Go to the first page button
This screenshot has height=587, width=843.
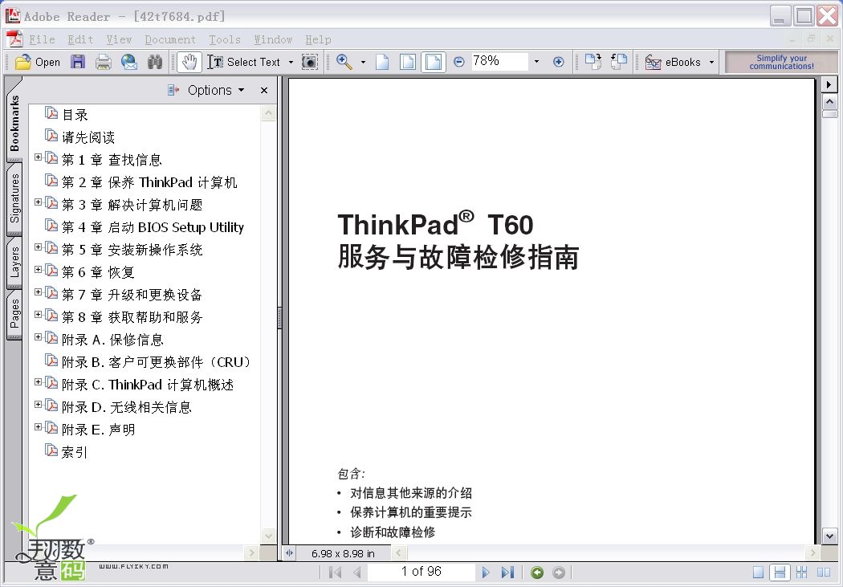[x=335, y=572]
